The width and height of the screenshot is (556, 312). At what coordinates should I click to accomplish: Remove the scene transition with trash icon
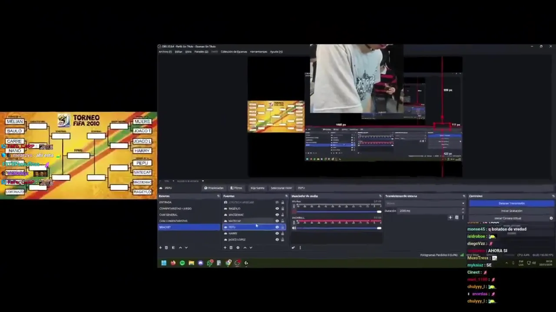(x=457, y=218)
